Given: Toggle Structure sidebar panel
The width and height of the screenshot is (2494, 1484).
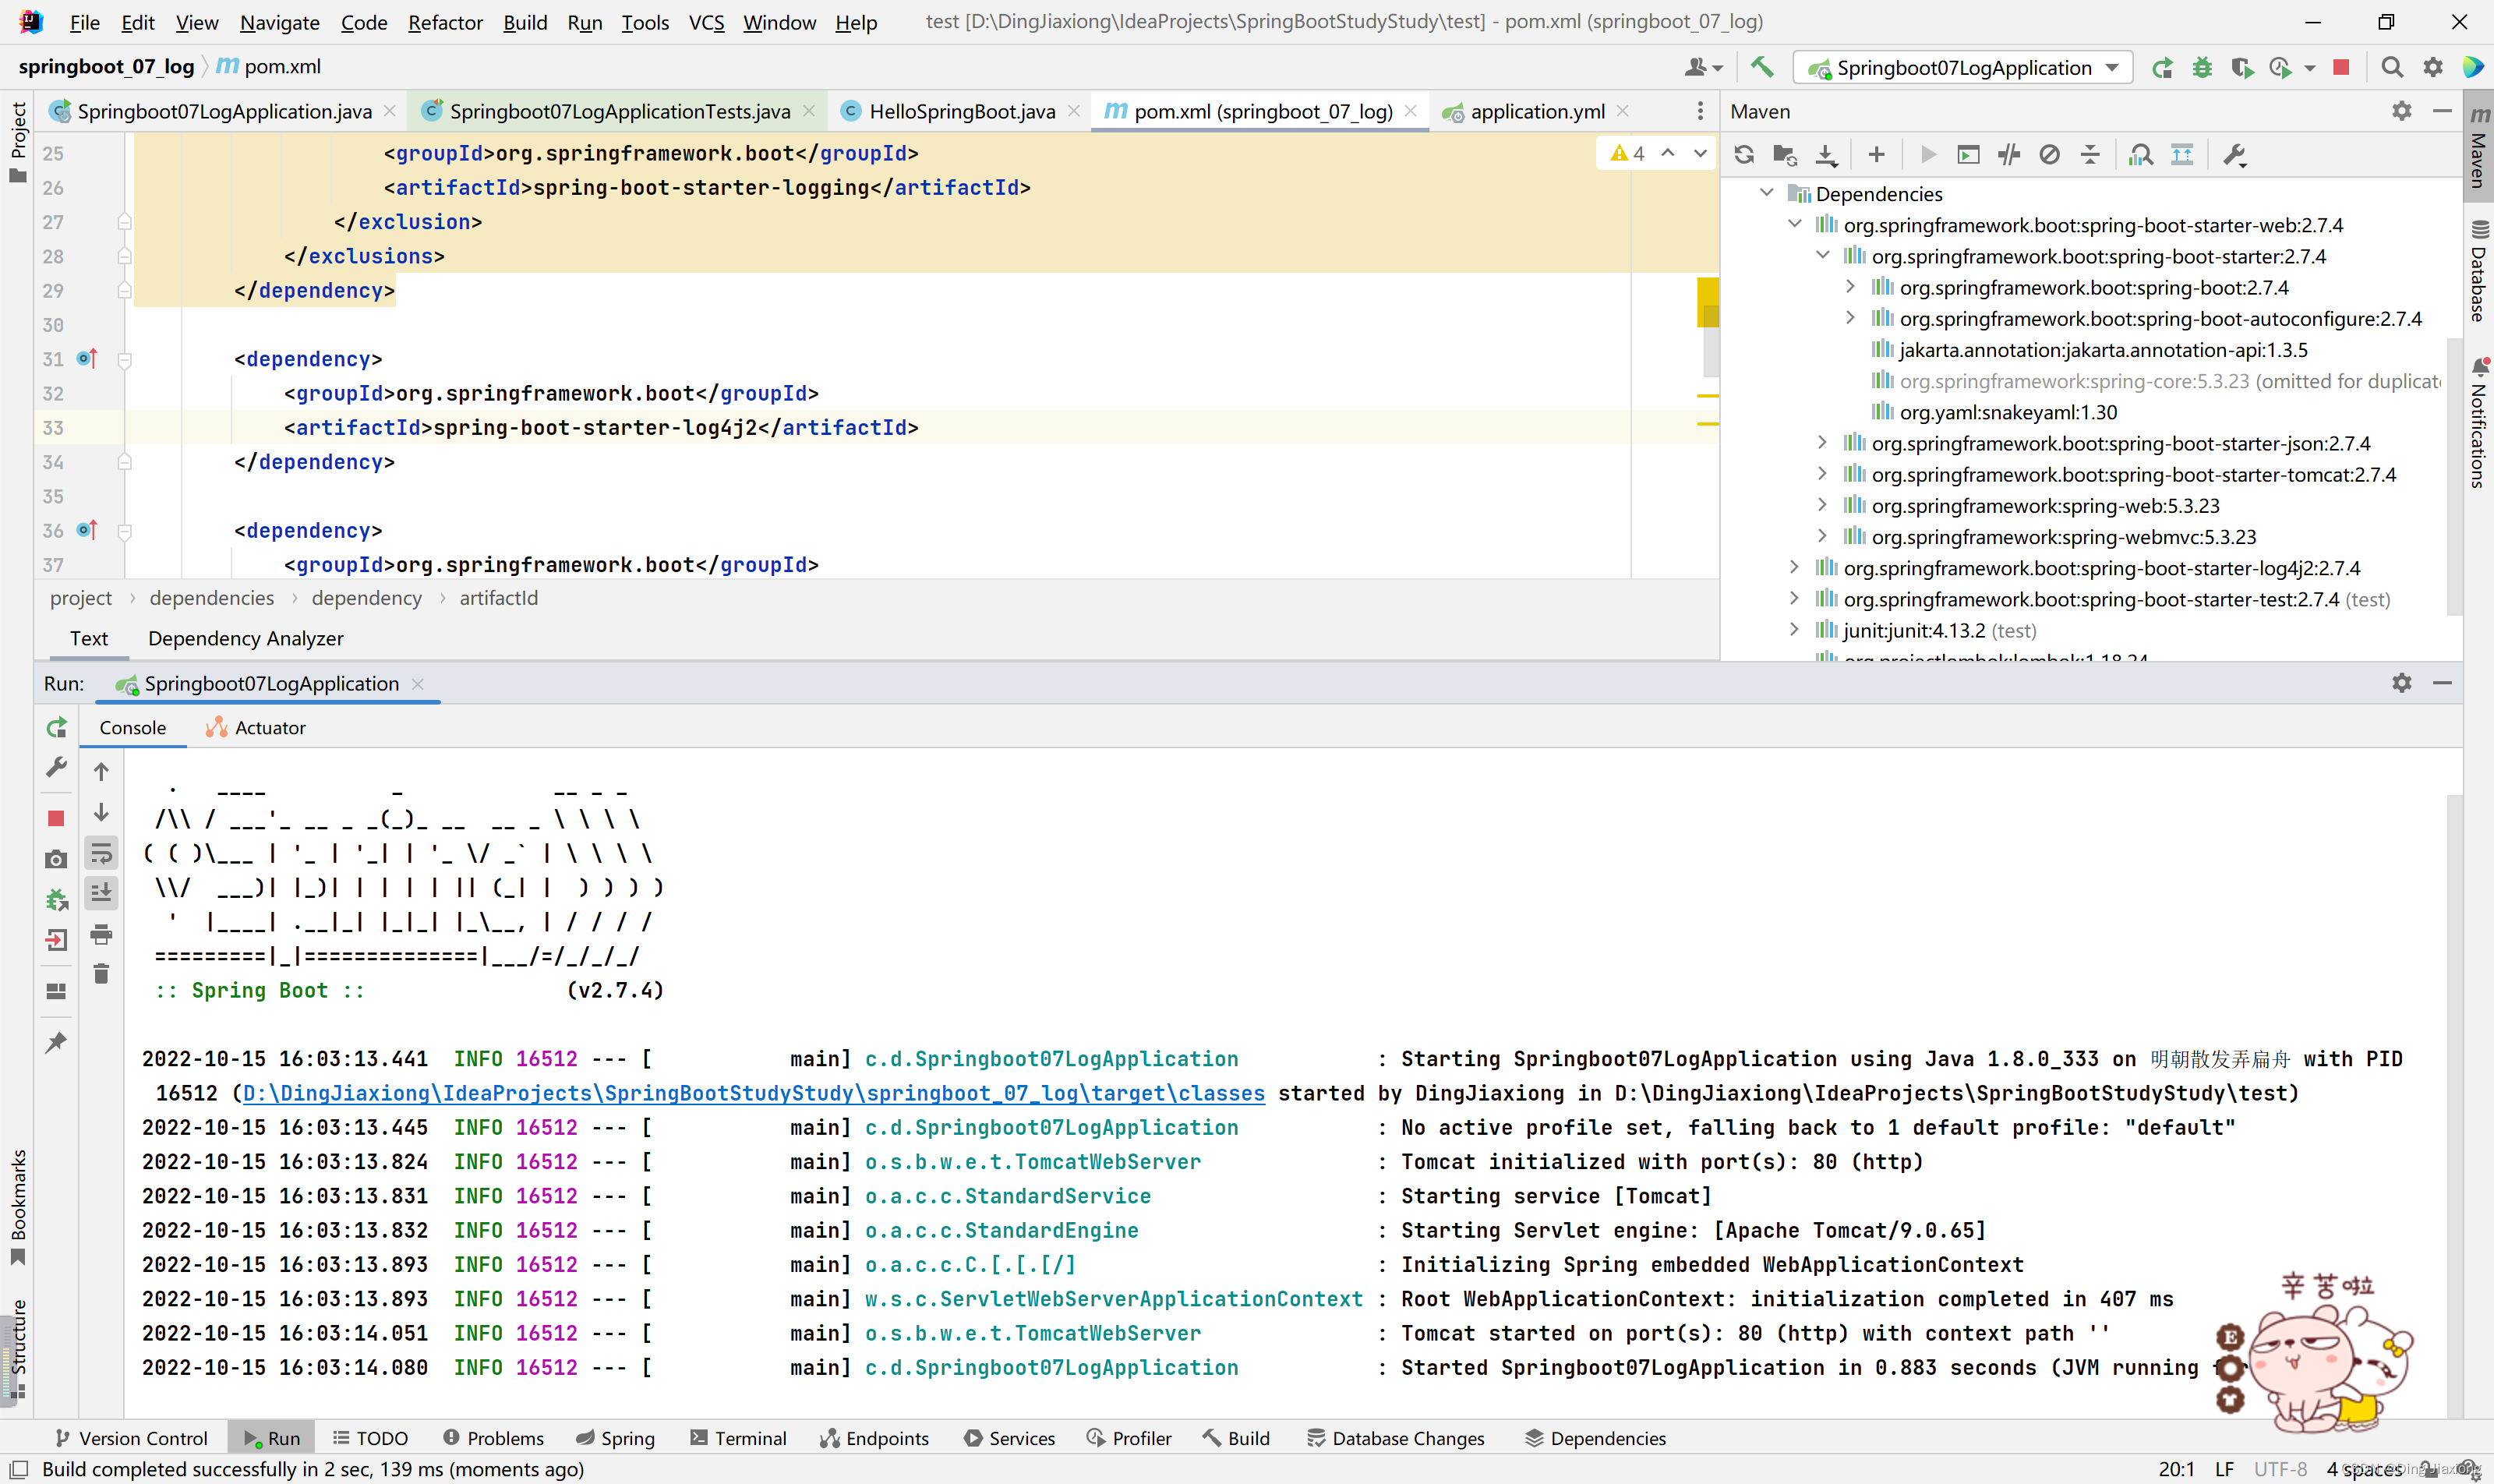Looking at the screenshot, I should click(x=17, y=1350).
